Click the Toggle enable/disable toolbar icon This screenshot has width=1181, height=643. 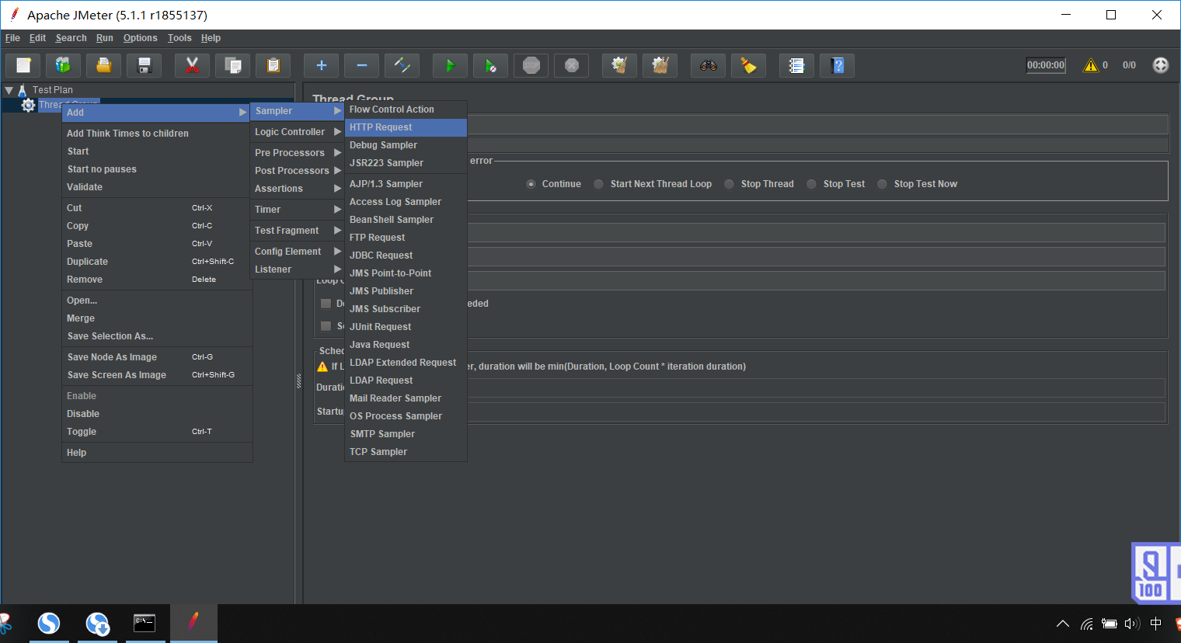click(x=402, y=66)
